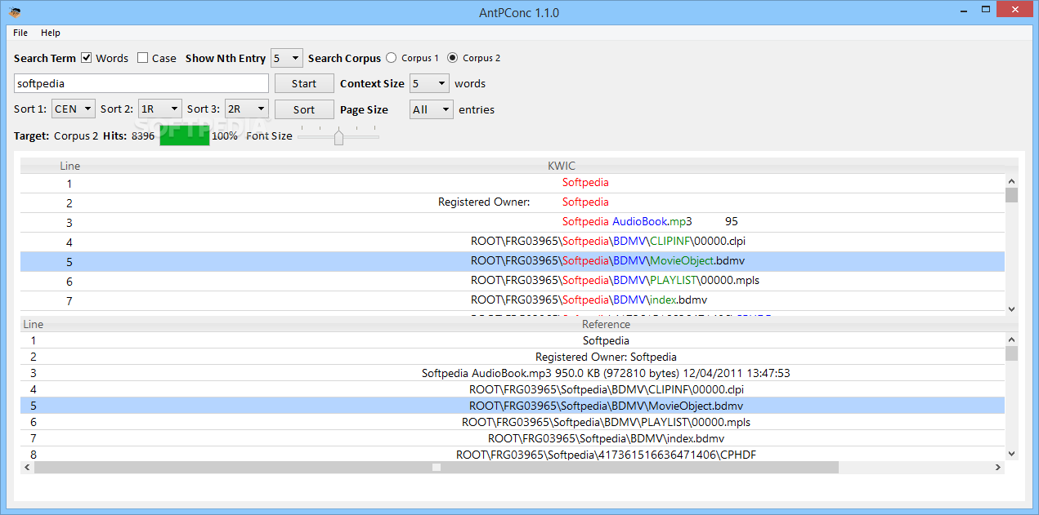Image resolution: width=1039 pixels, height=515 pixels.
Task: Select KWIC row ending PLAYLIST\00000.mpls
Action: [x=513, y=281]
